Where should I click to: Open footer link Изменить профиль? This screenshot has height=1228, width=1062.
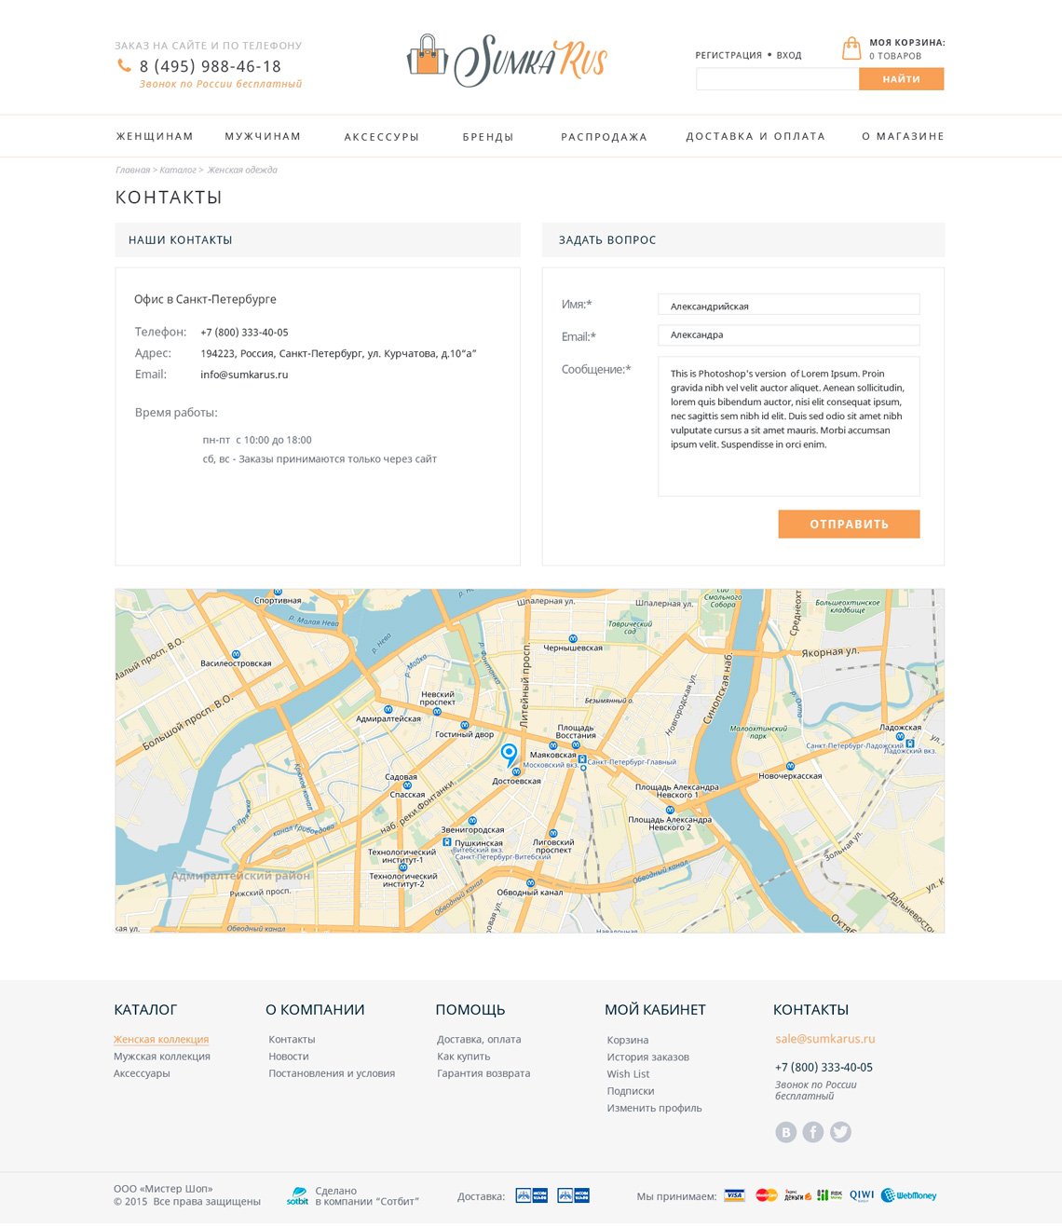(654, 1108)
